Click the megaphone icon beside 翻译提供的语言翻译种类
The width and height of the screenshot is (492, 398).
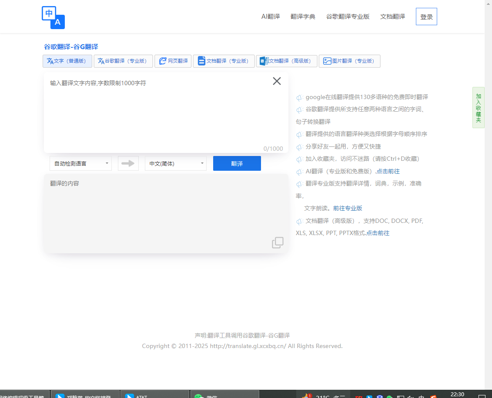(x=299, y=134)
